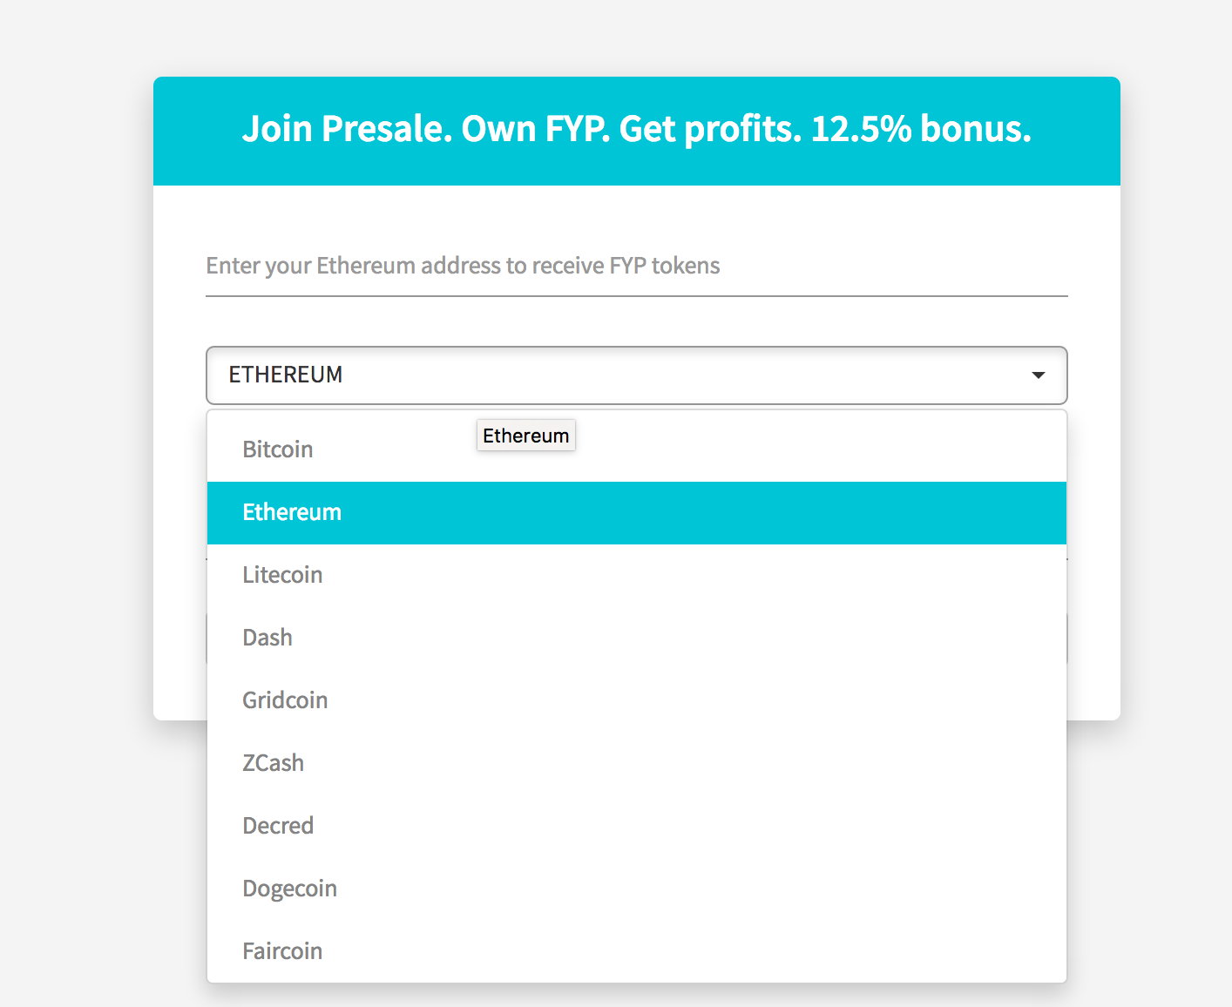Screen dimensions: 1232x1007
Task: Select Bitcoin from the currency list
Action: pyautogui.click(x=278, y=449)
